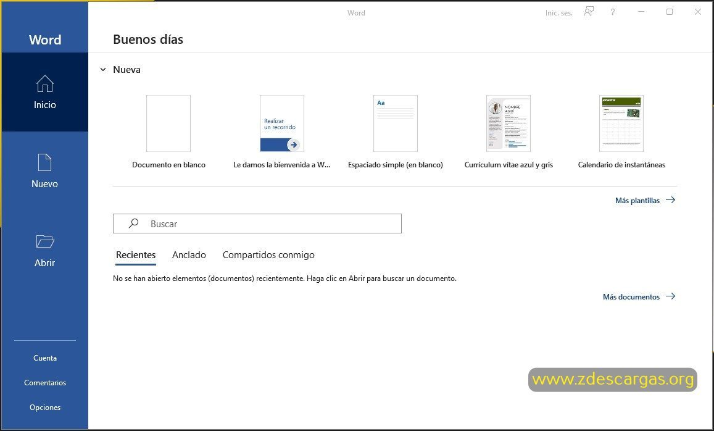
Task: Click into the Buscar search field
Action: pos(257,224)
